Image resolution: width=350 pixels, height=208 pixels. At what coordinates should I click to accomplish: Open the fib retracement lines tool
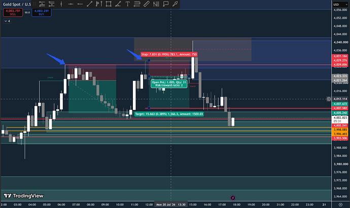(x=137, y=4)
